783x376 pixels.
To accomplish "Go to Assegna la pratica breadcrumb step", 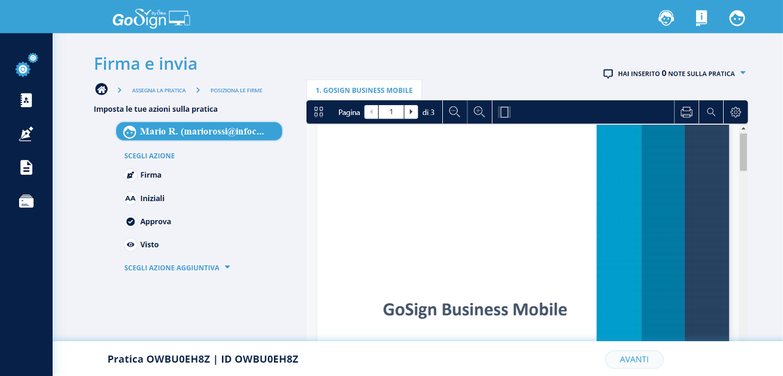I will [158, 90].
